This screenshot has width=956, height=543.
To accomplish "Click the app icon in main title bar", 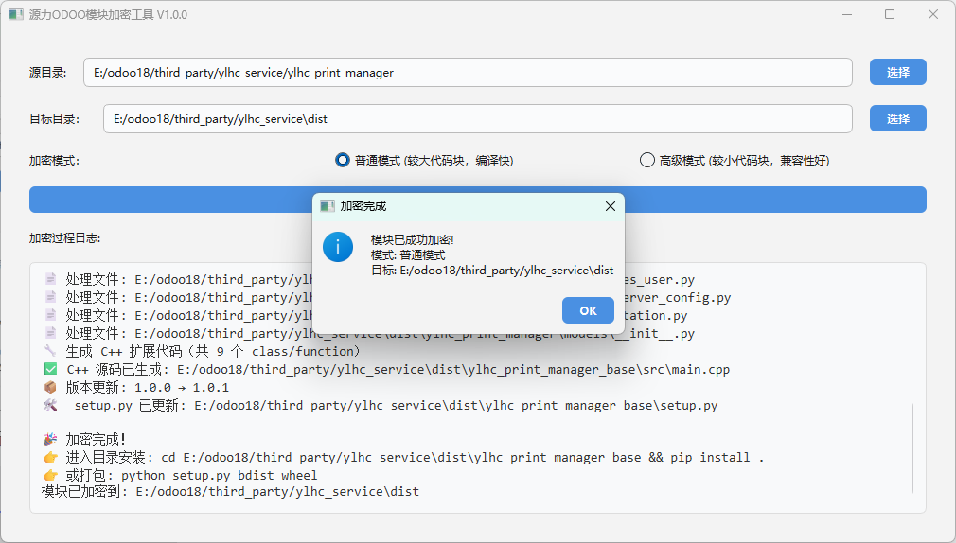I will point(16,14).
